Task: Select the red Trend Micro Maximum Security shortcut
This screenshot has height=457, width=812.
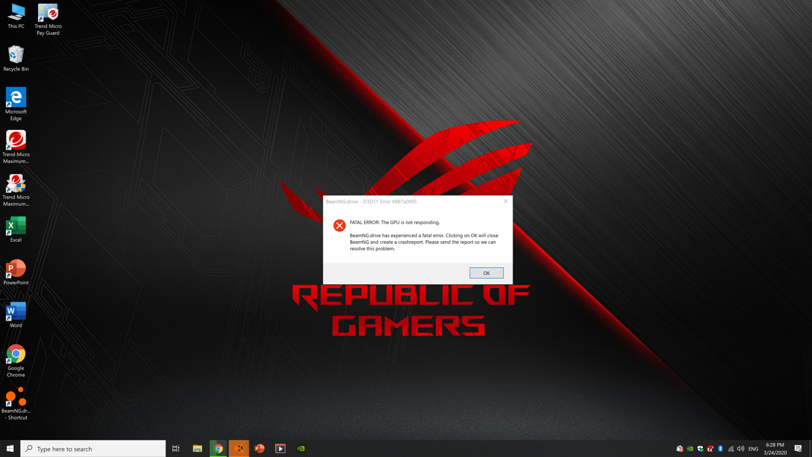Action: pos(16,147)
